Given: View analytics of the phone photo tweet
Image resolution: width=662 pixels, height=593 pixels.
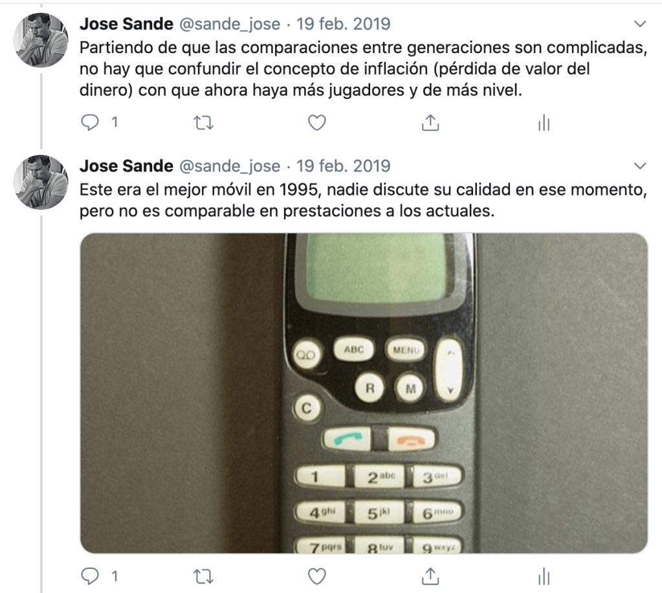Looking at the screenshot, I should pos(544,577).
